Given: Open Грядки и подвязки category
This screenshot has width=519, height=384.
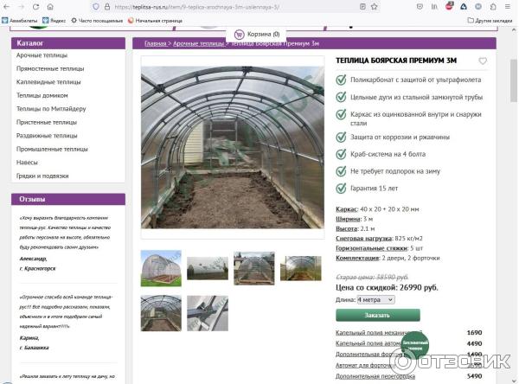Looking at the screenshot, I should tap(42, 176).
